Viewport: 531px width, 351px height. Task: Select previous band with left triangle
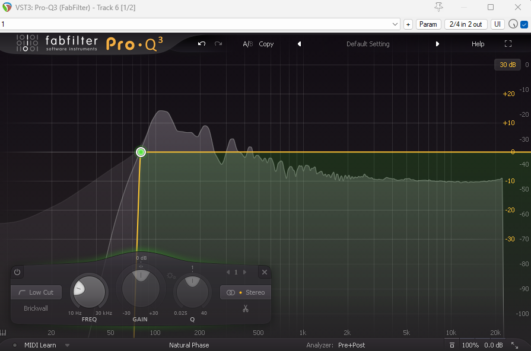coord(228,272)
